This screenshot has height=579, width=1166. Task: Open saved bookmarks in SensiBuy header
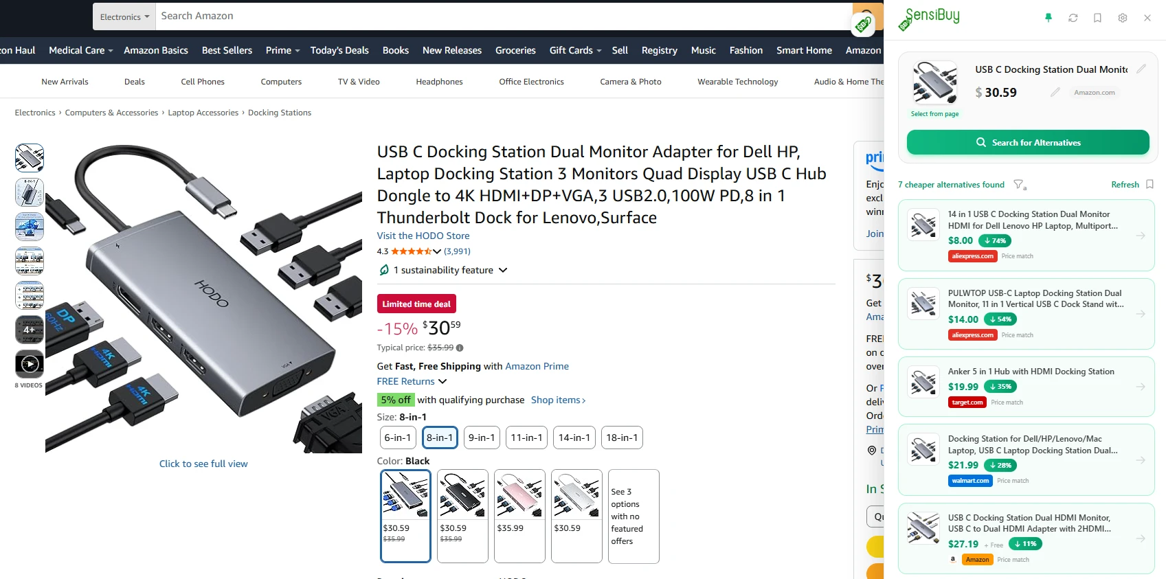tap(1098, 18)
